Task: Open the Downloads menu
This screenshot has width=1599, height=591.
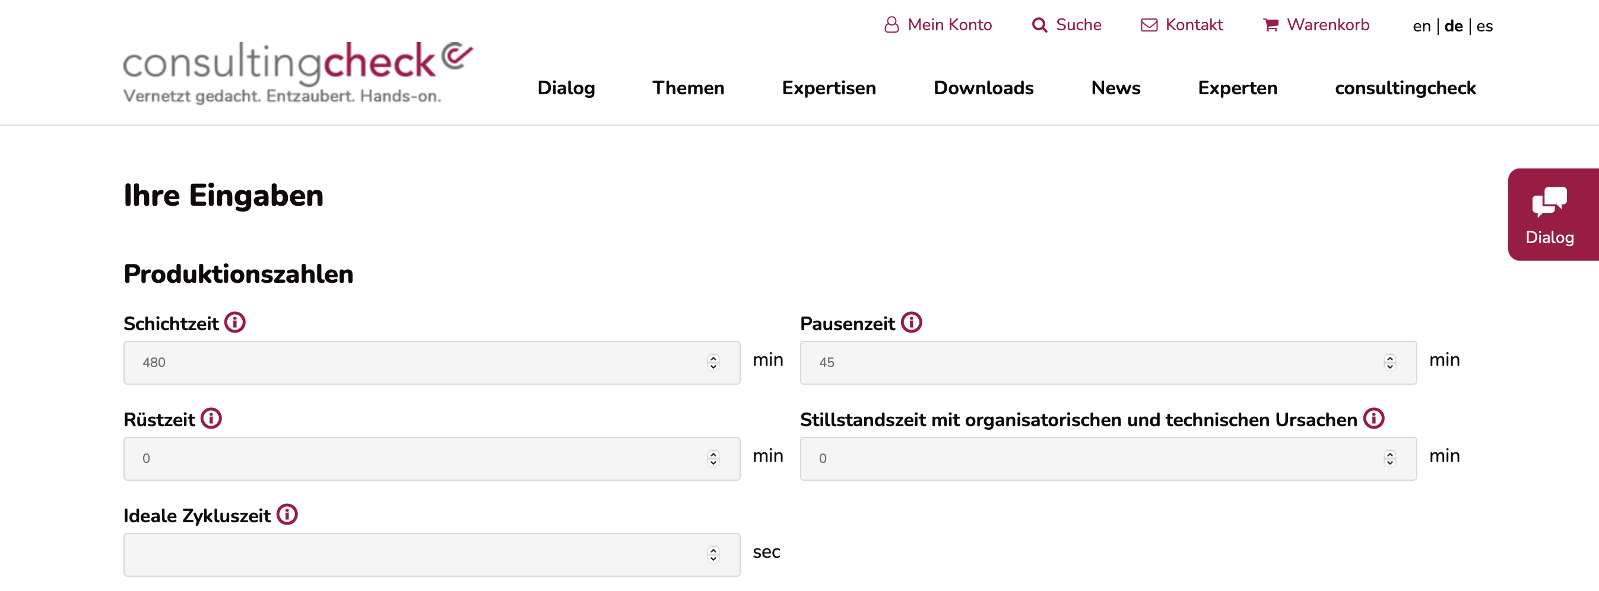Action: point(983,88)
